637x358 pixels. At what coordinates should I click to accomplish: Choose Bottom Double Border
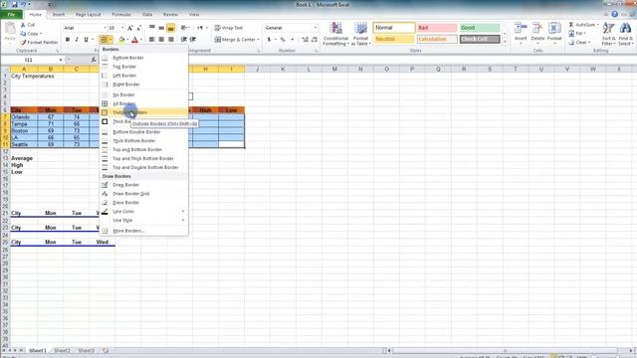pos(143,132)
